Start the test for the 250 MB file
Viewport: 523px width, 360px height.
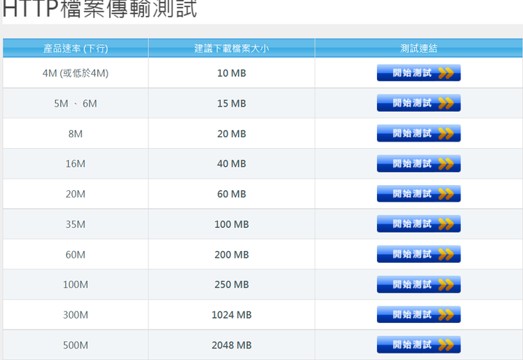[418, 285]
